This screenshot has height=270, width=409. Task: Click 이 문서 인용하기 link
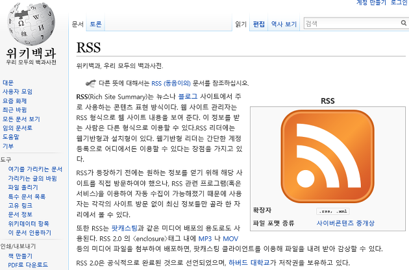click(30, 233)
